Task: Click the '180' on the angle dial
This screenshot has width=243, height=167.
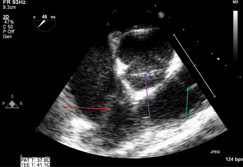Action: pos(53,17)
